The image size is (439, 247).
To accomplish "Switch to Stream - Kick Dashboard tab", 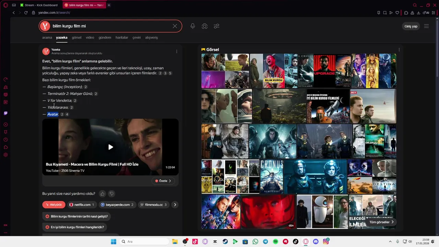I will click(x=39, y=5).
